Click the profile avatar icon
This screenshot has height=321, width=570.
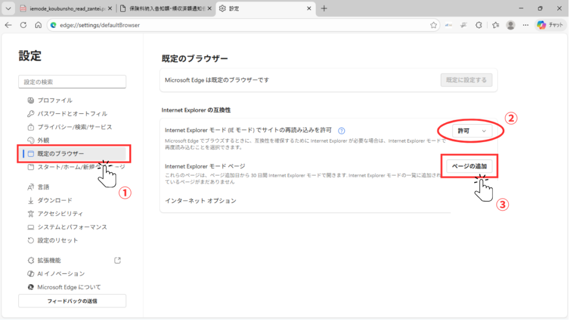511,25
